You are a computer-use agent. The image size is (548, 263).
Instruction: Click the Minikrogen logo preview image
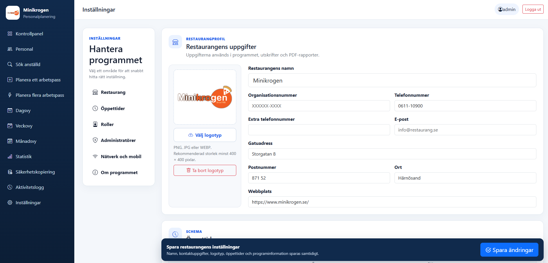click(205, 97)
